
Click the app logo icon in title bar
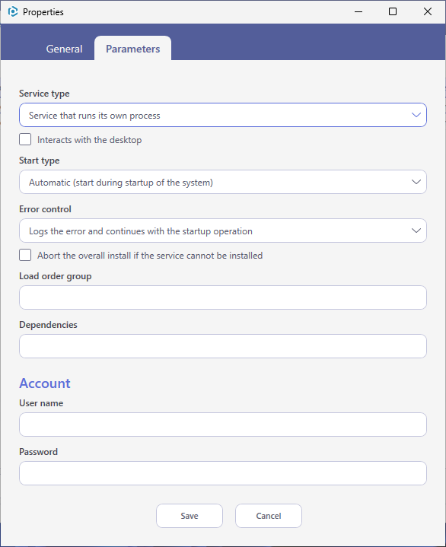pos(13,12)
